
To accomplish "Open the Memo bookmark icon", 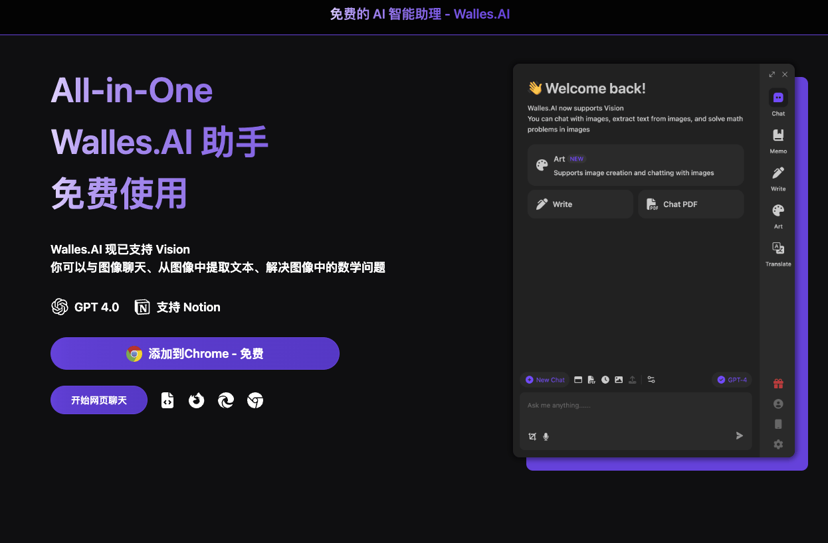I will (778, 135).
